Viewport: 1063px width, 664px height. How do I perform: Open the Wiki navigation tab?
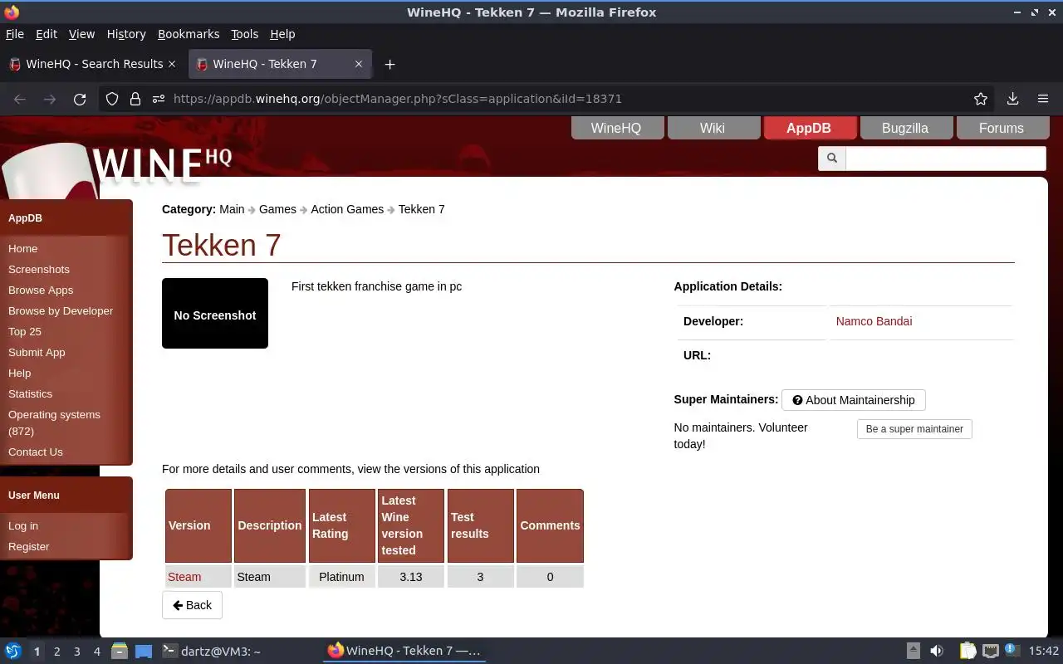pos(713,128)
